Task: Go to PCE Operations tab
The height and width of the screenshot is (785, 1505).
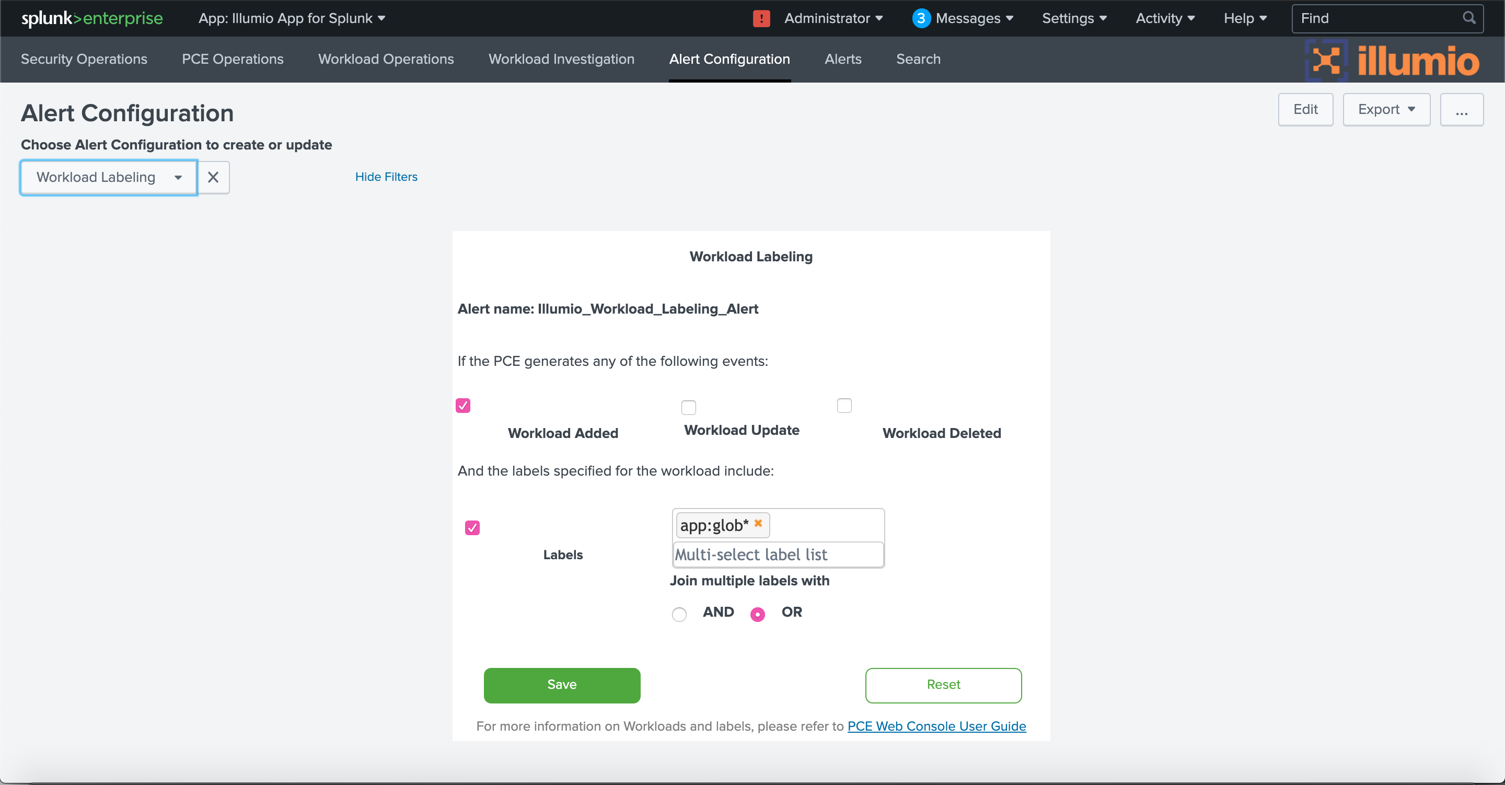Action: click(233, 59)
